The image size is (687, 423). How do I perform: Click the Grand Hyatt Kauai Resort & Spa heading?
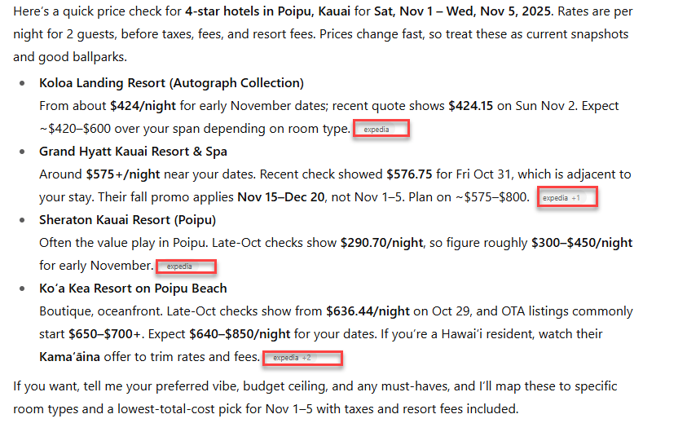133,152
